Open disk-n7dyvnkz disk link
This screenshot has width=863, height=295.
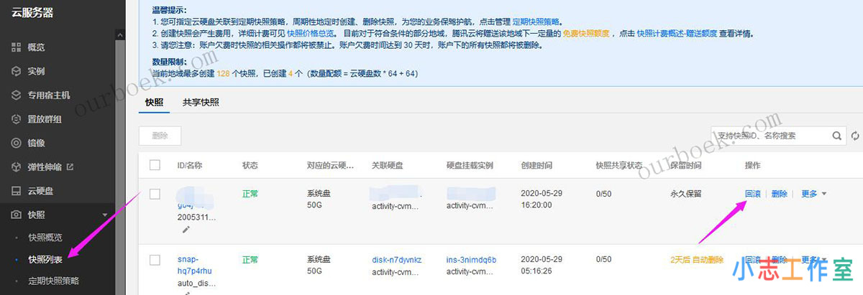pyautogui.click(x=396, y=260)
